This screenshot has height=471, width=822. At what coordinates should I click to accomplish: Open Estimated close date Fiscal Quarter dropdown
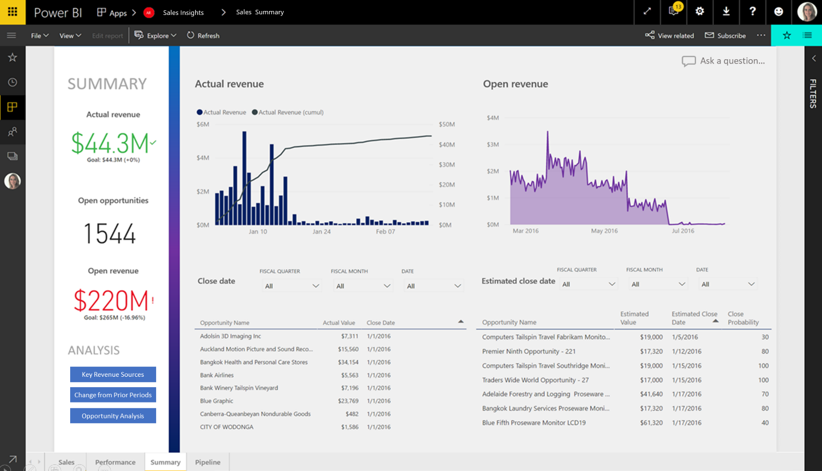[x=589, y=284]
